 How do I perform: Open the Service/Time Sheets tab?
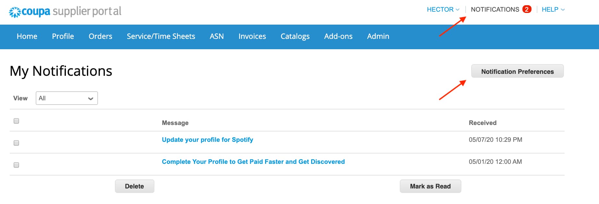pyautogui.click(x=161, y=36)
